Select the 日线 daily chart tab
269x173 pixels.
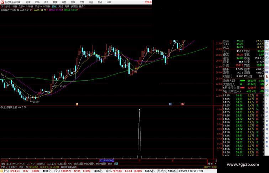[54, 6]
